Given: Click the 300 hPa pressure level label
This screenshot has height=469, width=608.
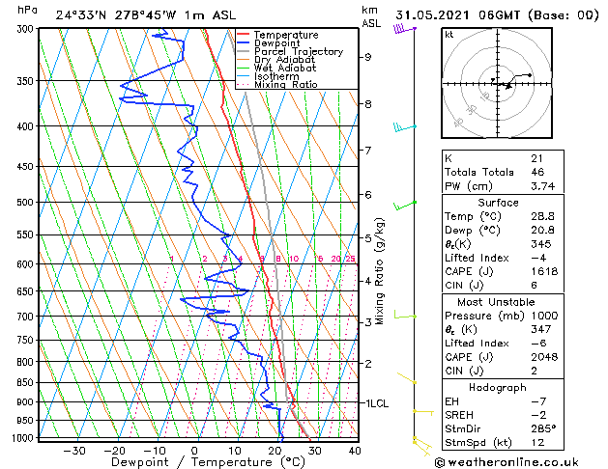Looking at the screenshot, I should [x=25, y=29].
